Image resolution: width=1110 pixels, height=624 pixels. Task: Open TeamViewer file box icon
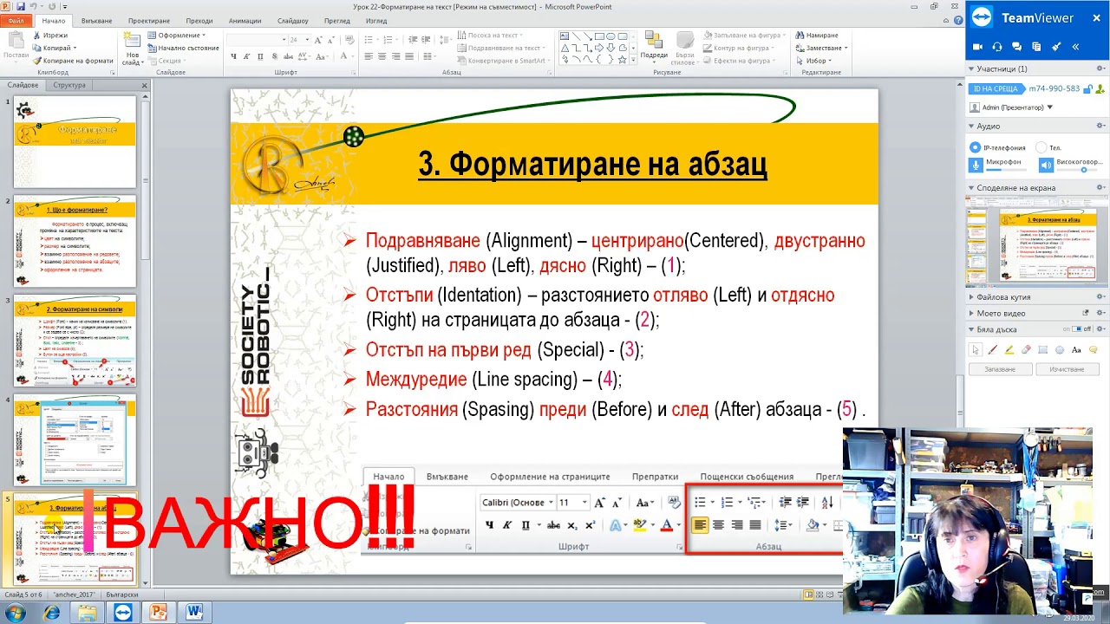[1036, 47]
